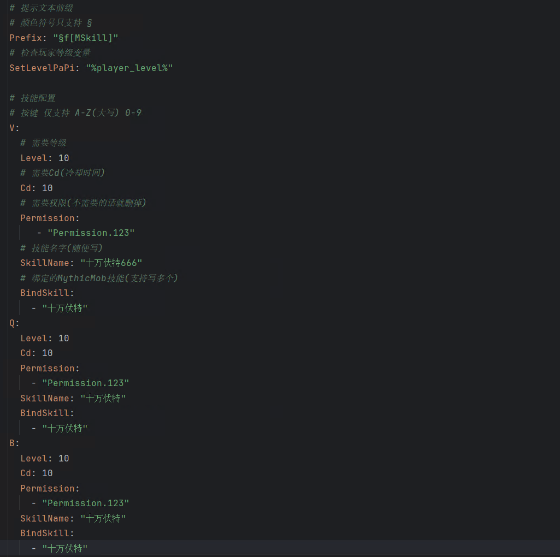Select the "%player_level%" placeholder value
560x557 pixels.
(x=129, y=68)
